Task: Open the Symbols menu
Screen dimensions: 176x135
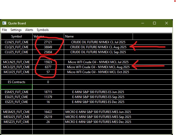Action: click(43, 30)
